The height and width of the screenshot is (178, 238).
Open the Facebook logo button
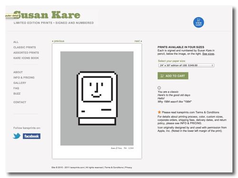pyautogui.click(x=31, y=136)
